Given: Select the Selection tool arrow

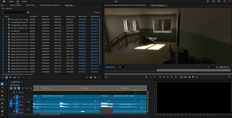Looking at the screenshot, I should [x=2, y=84].
